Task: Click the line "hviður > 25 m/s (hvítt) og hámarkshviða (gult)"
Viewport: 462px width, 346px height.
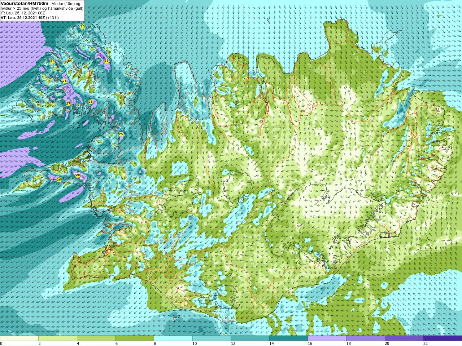Action: pos(42,8)
